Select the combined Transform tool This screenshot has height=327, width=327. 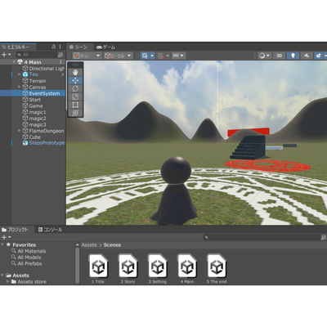75,113
